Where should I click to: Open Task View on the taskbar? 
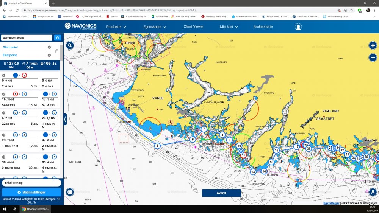(14, 209)
